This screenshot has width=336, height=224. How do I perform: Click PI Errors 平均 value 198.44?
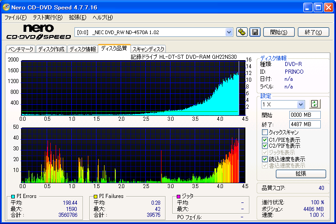[x=70, y=202]
